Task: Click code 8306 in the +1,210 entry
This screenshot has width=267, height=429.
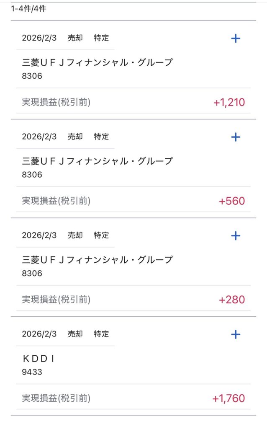Action: click(32, 76)
